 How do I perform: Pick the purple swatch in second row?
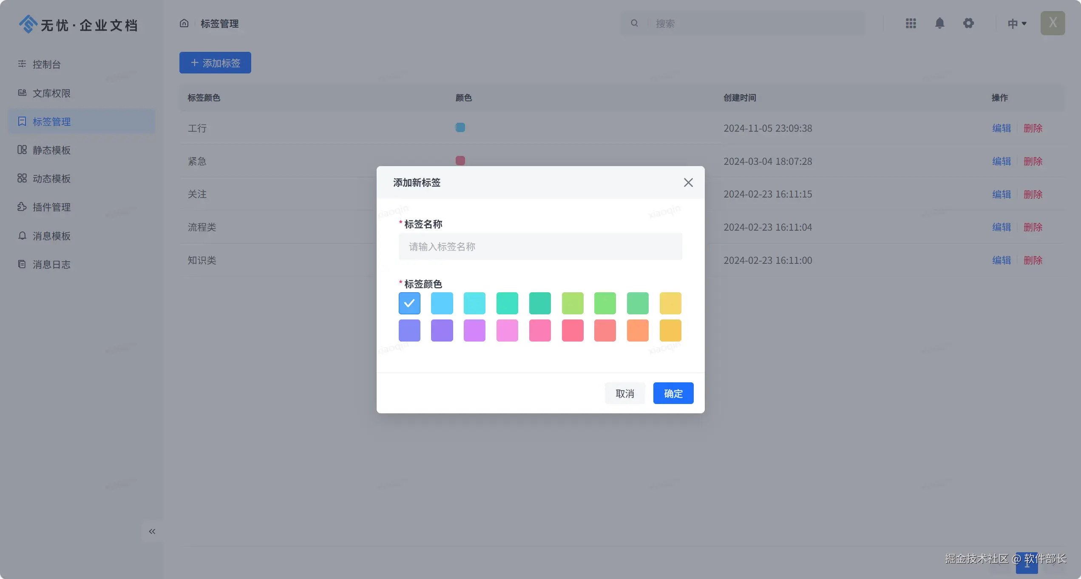click(x=442, y=330)
